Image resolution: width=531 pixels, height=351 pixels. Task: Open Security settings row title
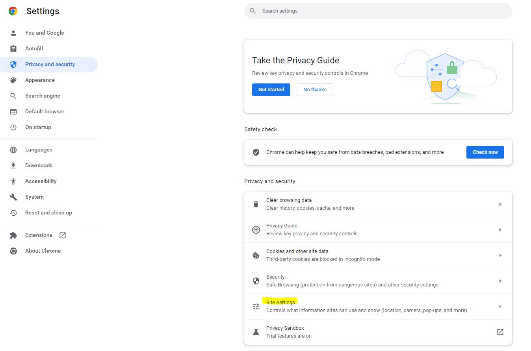pyautogui.click(x=275, y=277)
